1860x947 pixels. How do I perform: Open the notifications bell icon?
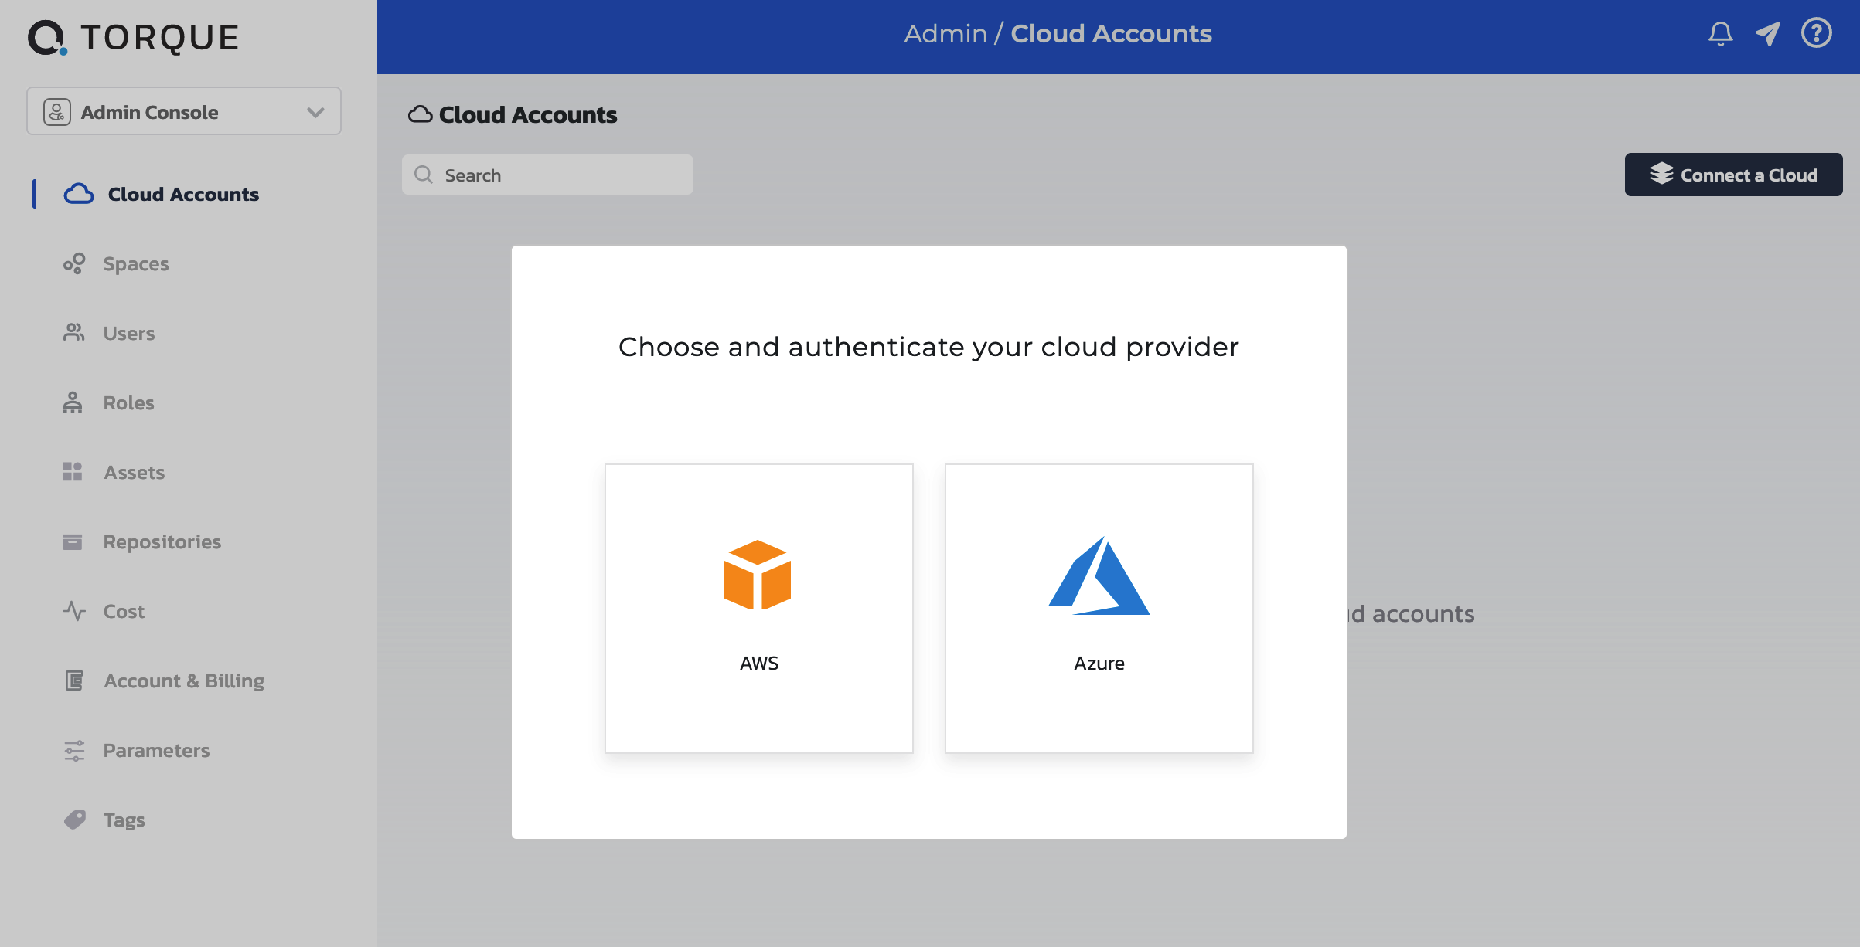pos(1721,34)
